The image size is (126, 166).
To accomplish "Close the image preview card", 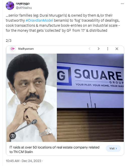I will (117, 49).
